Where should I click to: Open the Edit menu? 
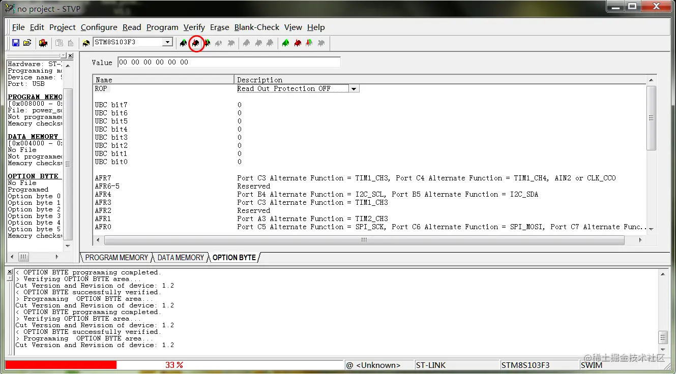pos(37,27)
